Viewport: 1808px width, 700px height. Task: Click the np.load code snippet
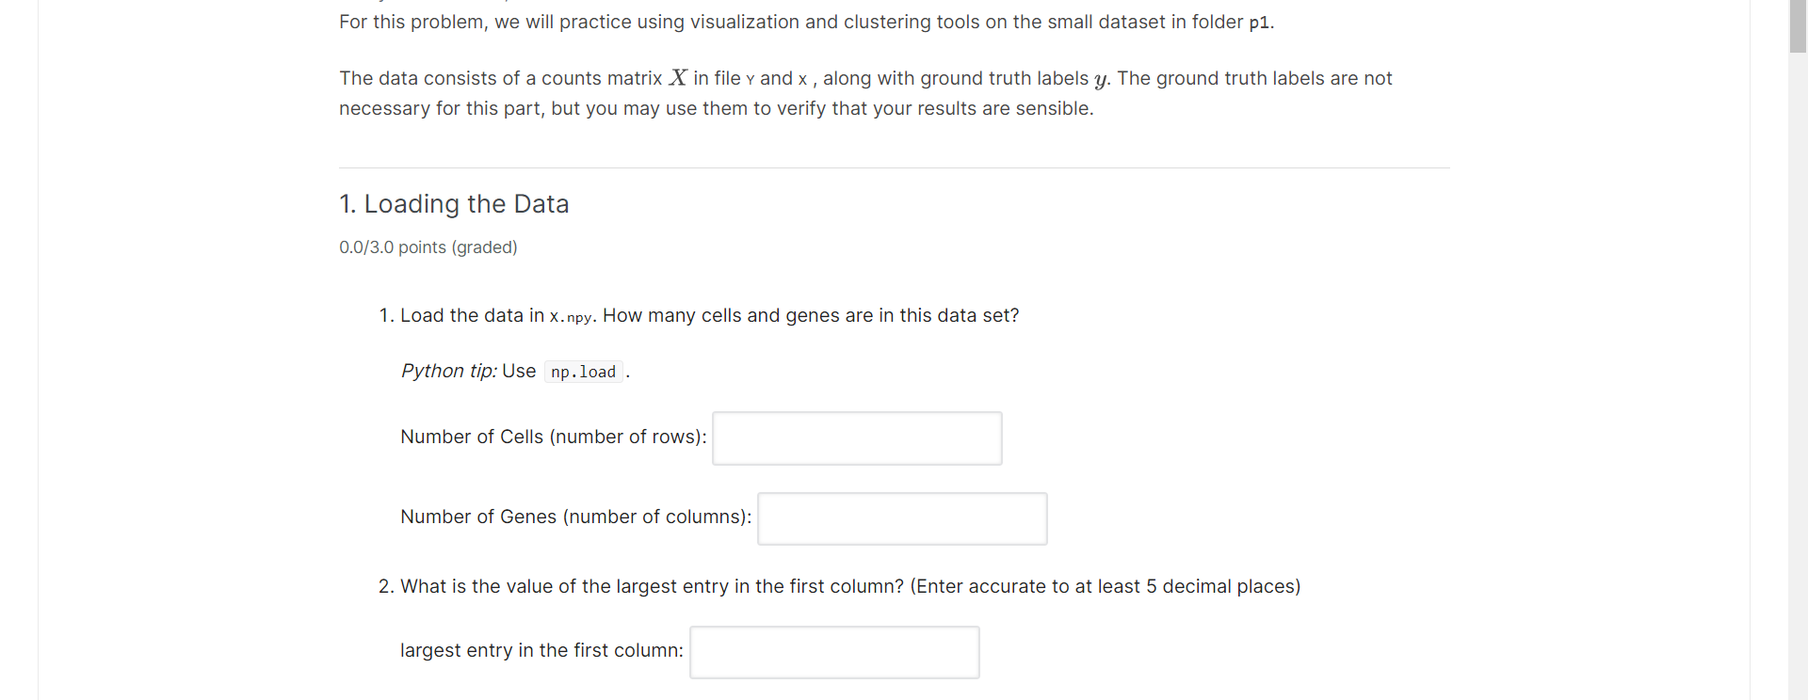(x=583, y=373)
